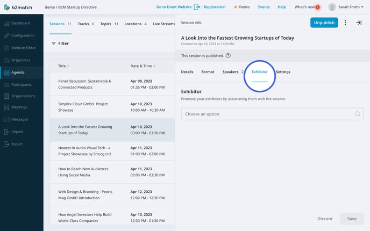Click the Website Editor page icon
The height and width of the screenshot is (231, 370).
tap(6, 48)
